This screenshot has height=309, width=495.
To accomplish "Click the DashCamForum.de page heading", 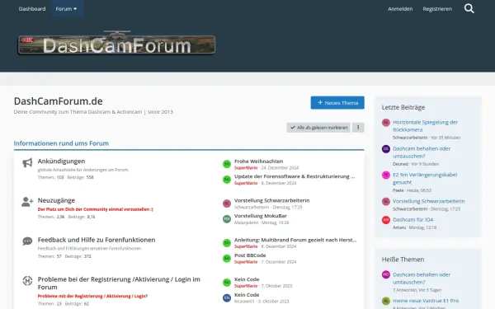I will coord(58,101).
